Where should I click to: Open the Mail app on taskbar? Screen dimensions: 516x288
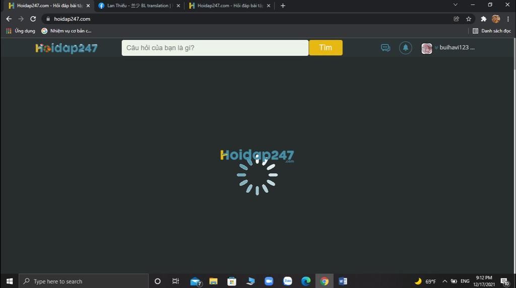196,281
